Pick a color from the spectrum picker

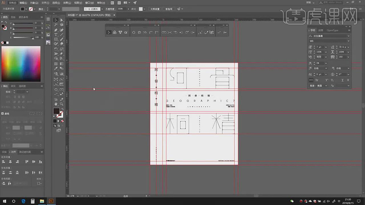pos(20,63)
